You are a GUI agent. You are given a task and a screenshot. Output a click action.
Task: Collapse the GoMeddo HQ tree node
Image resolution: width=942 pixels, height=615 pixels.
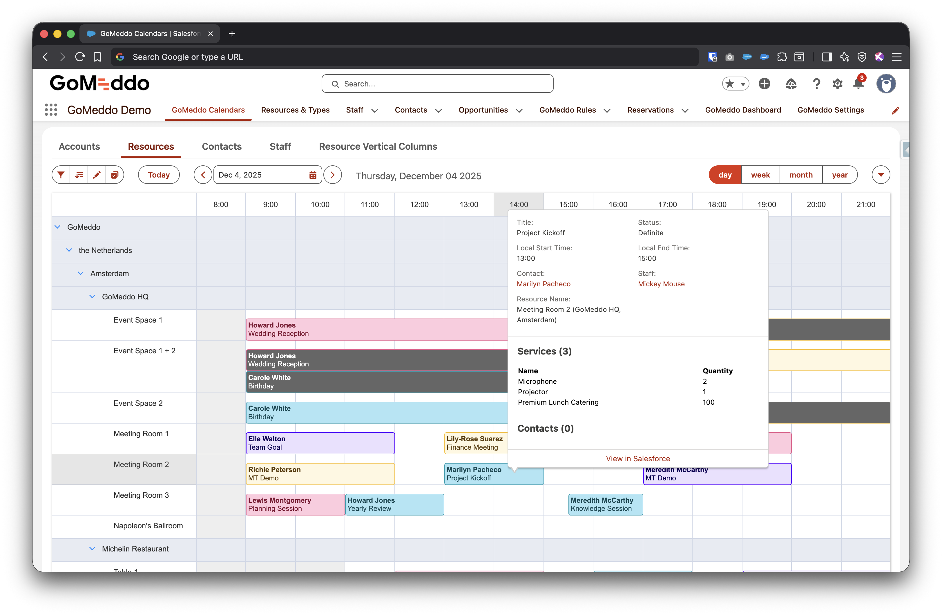pyautogui.click(x=92, y=296)
